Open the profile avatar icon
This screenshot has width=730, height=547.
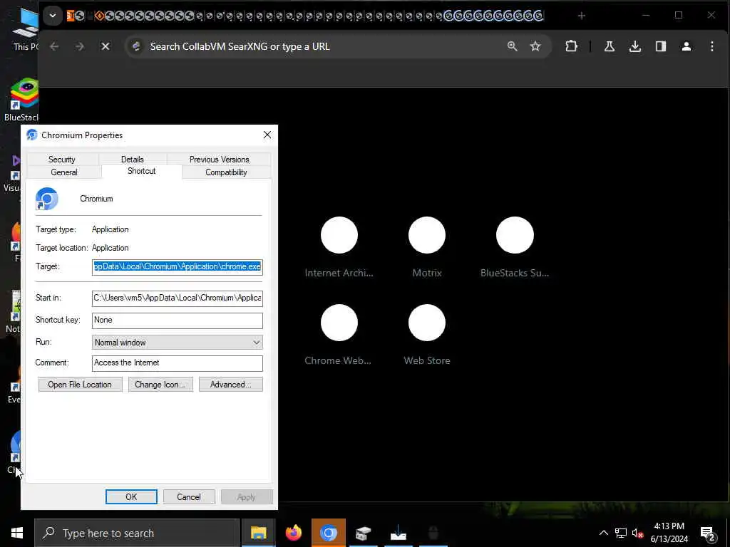click(687, 46)
